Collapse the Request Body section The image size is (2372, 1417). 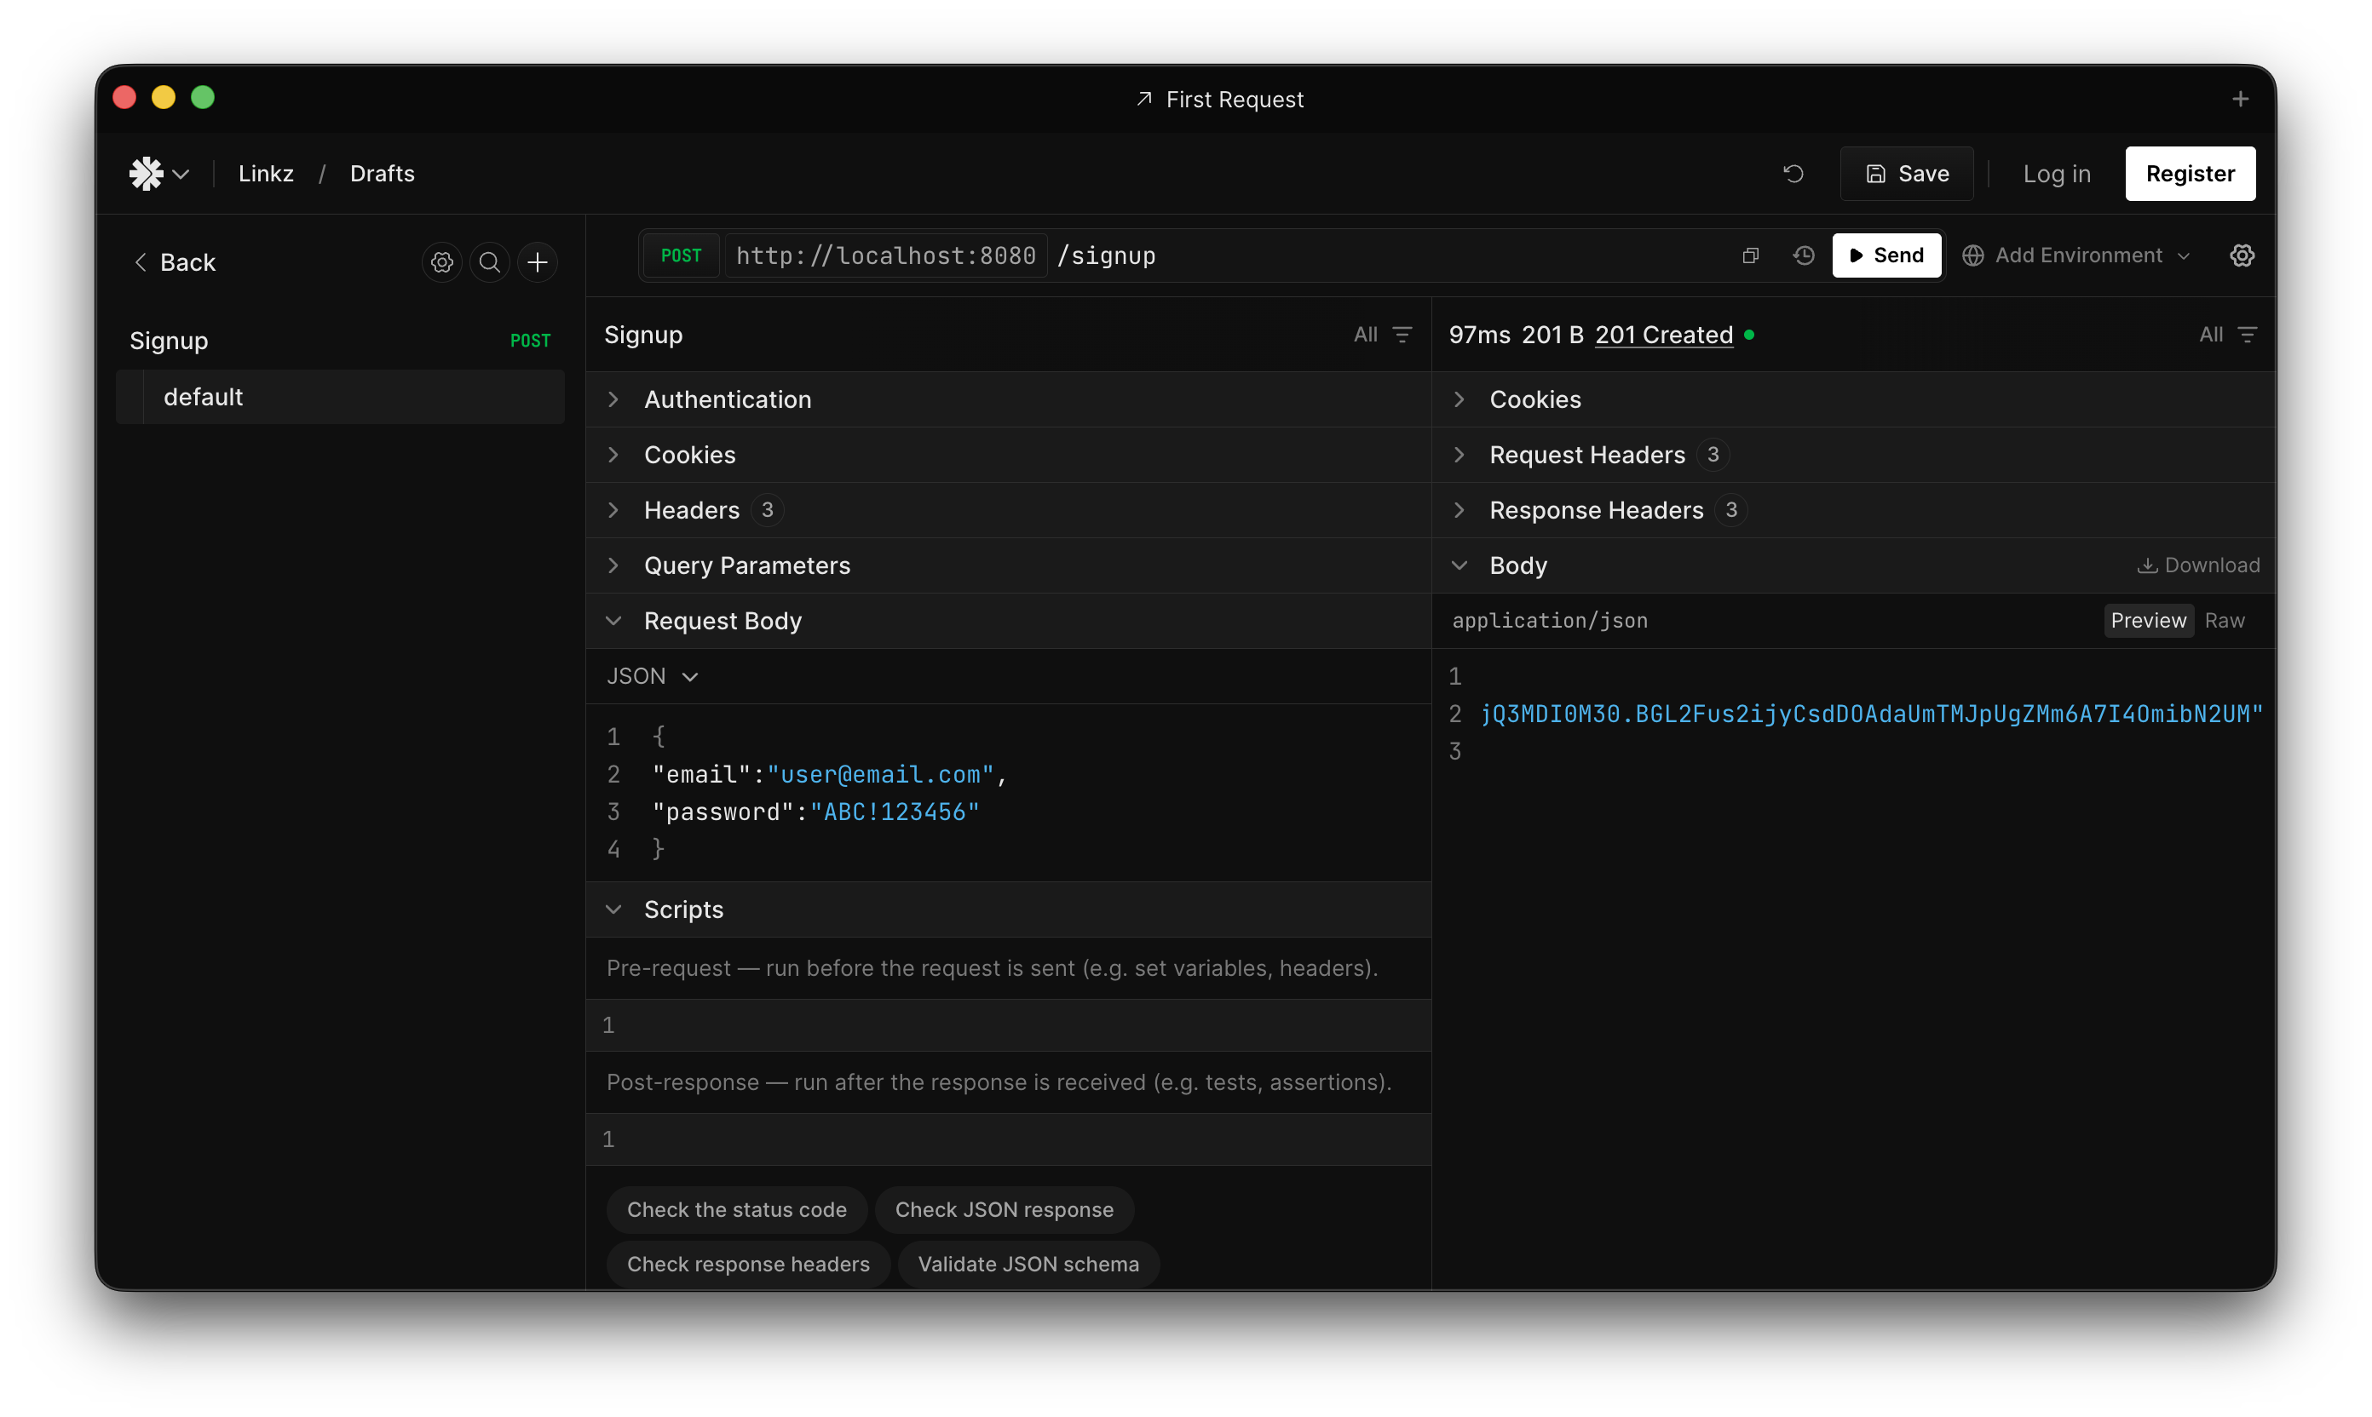[x=1008, y=622]
